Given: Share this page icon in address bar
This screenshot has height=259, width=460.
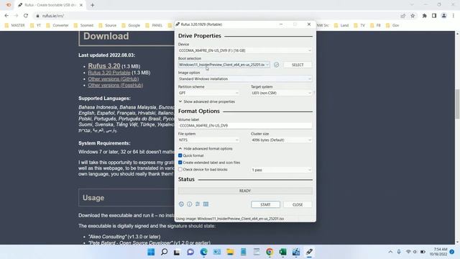Looking at the screenshot, I should click(402, 16).
